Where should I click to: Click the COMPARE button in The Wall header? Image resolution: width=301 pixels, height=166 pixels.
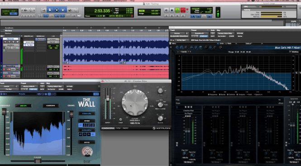point(33,89)
